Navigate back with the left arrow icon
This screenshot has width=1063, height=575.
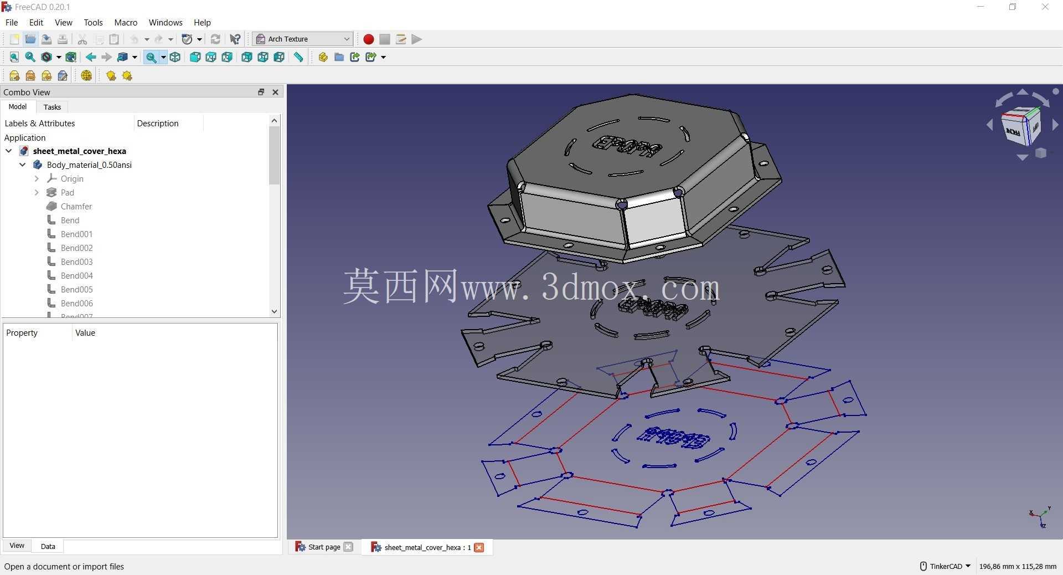(91, 57)
